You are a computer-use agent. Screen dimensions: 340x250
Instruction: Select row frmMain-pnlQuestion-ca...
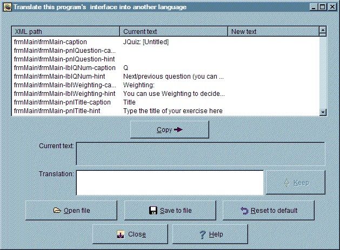click(165, 51)
